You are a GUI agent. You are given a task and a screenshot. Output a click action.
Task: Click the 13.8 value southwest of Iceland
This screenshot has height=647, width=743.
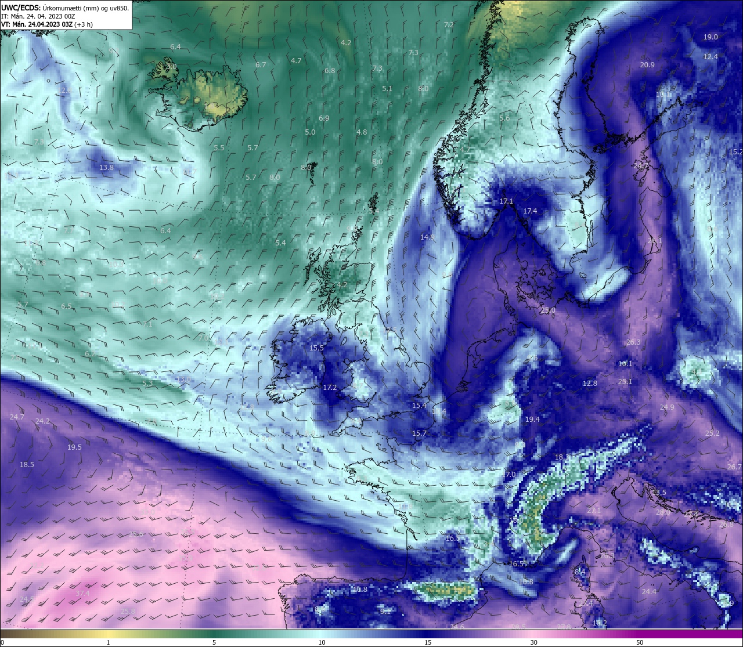click(107, 167)
